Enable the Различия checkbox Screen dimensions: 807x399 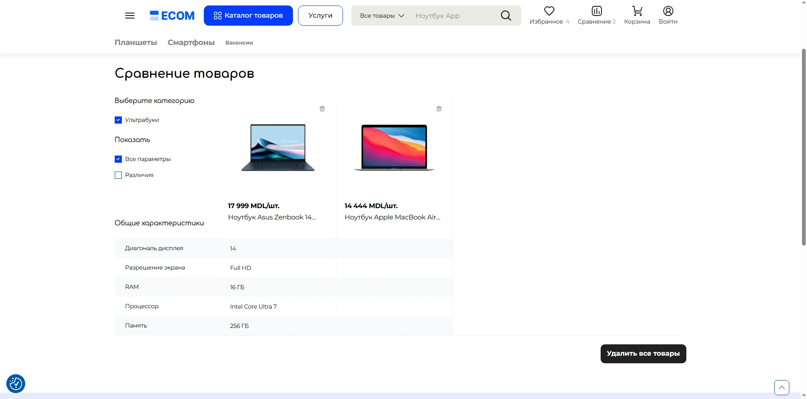pos(118,175)
